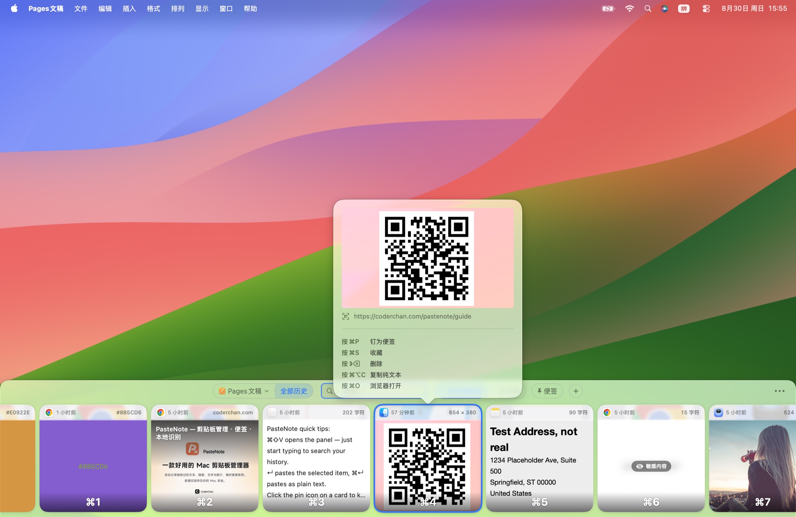This screenshot has width=796, height=517.
Task: Click the Notes icon on the 90 字符 card
Action: pos(495,412)
